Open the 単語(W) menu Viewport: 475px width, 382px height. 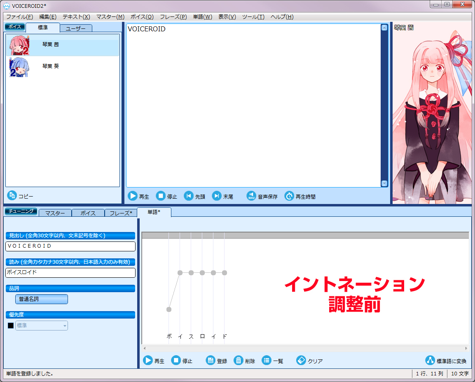point(203,16)
